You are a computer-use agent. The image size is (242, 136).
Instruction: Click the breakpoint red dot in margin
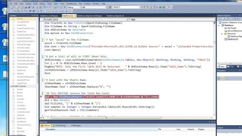tap(41, 97)
